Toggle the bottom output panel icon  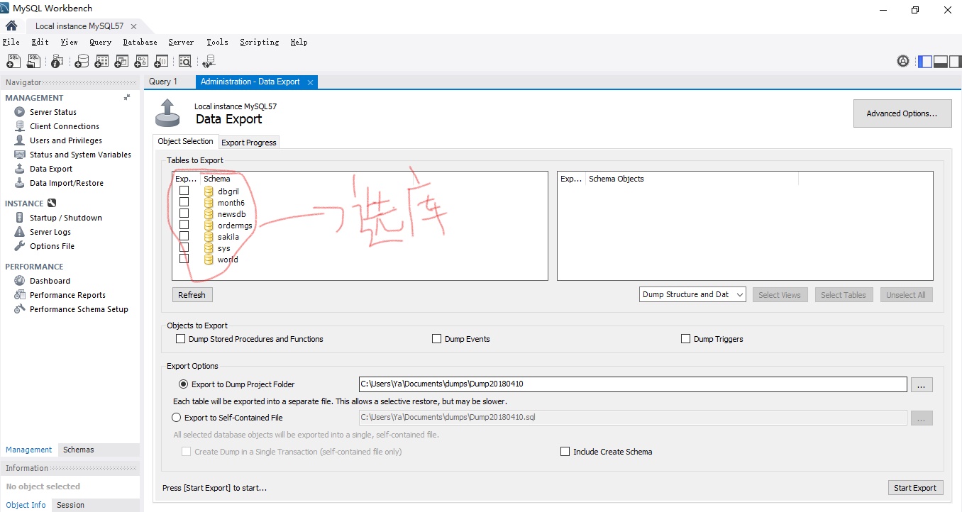coord(941,61)
